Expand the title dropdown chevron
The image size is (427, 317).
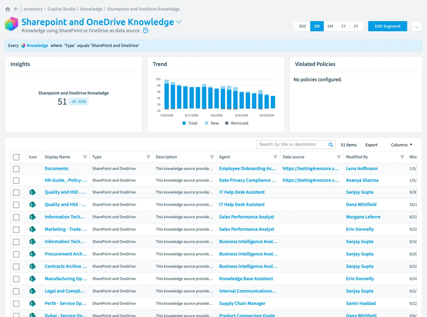[179, 22]
